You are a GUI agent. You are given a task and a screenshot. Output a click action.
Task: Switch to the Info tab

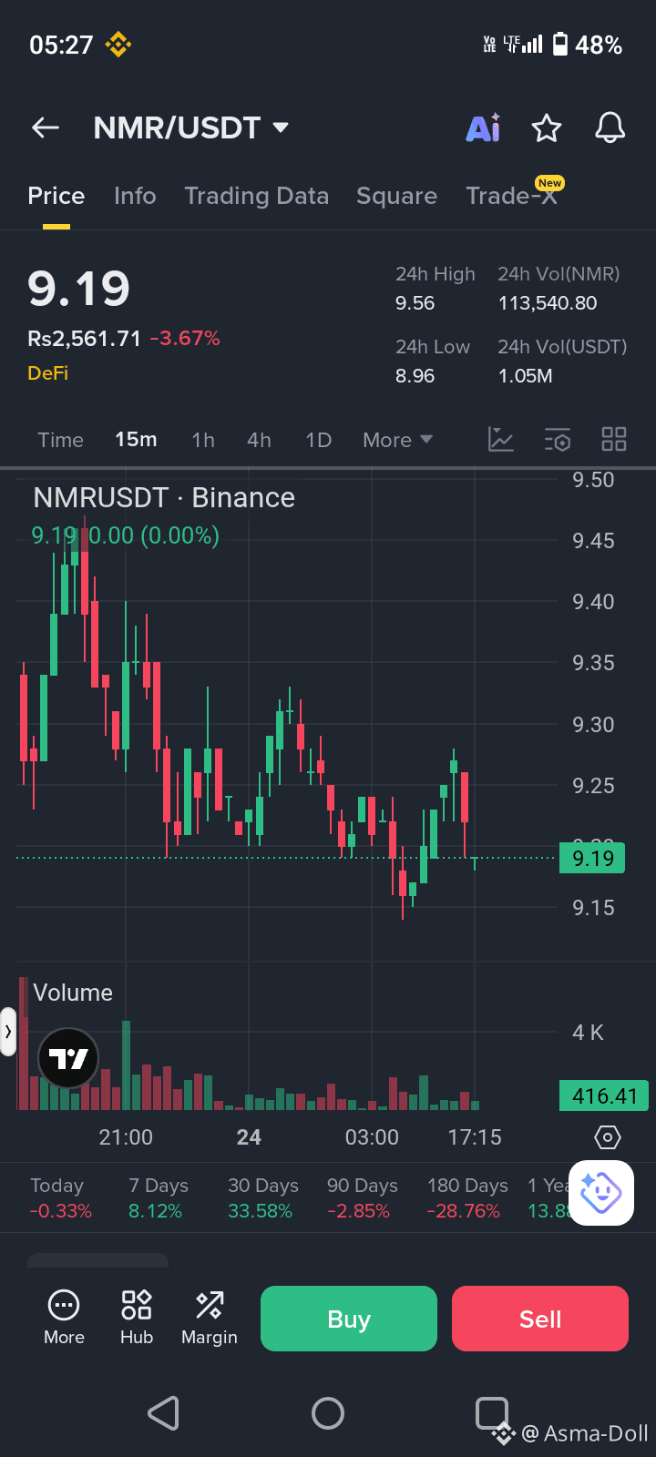(x=135, y=196)
